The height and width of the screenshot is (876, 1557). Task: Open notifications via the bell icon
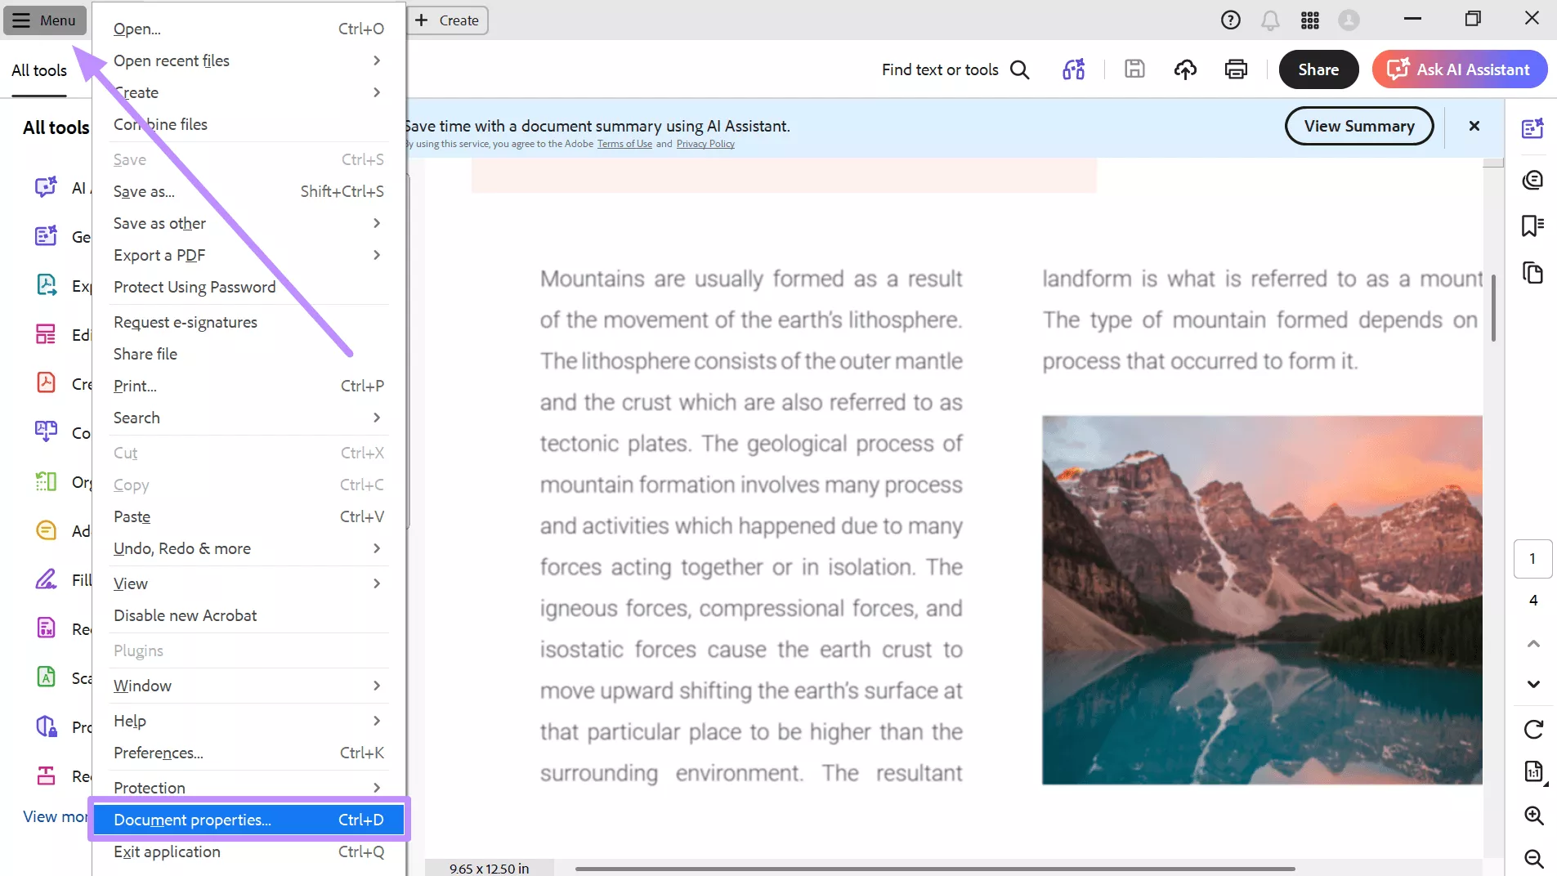coord(1272,20)
